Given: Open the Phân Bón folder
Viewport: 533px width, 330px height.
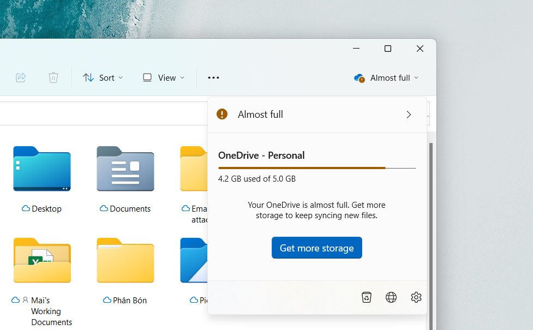Looking at the screenshot, I should (x=125, y=261).
